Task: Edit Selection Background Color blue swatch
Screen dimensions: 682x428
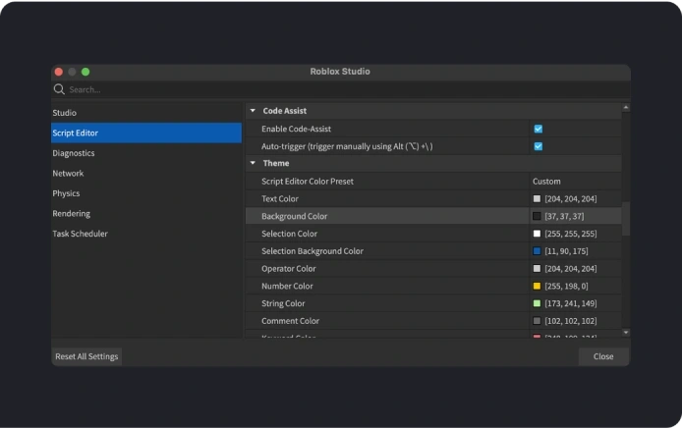Action: pos(537,250)
